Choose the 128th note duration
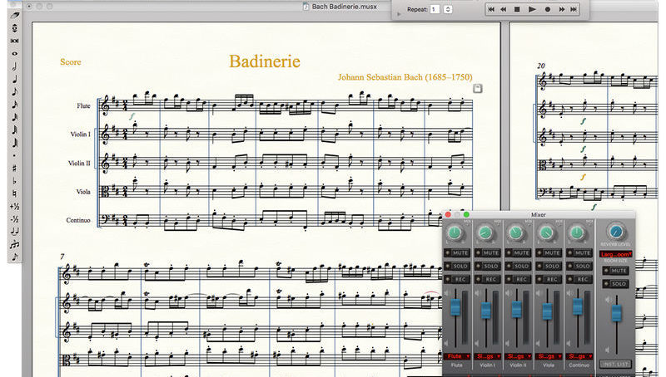The image size is (666, 377). (x=14, y=142)
